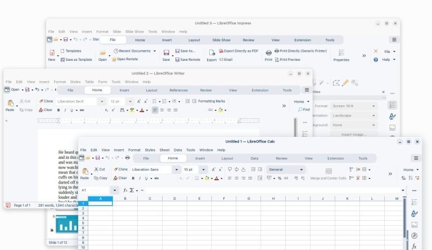
Task: Click Sum sigma icon in Calc formula bar
Action: click(x=132, y=190)
